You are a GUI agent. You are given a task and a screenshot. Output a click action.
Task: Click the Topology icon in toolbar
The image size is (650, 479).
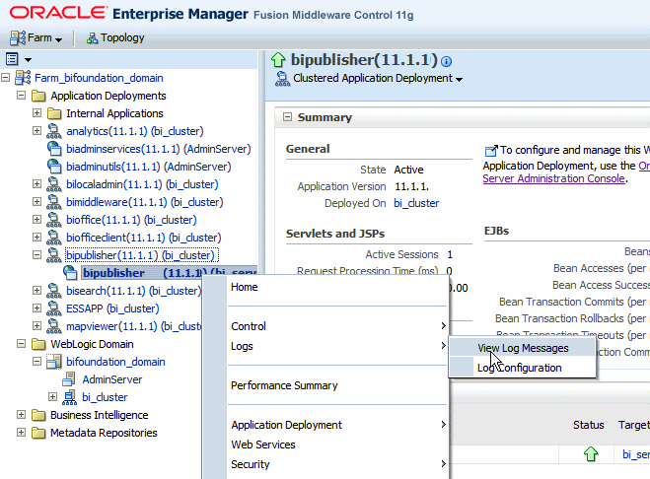92,38
